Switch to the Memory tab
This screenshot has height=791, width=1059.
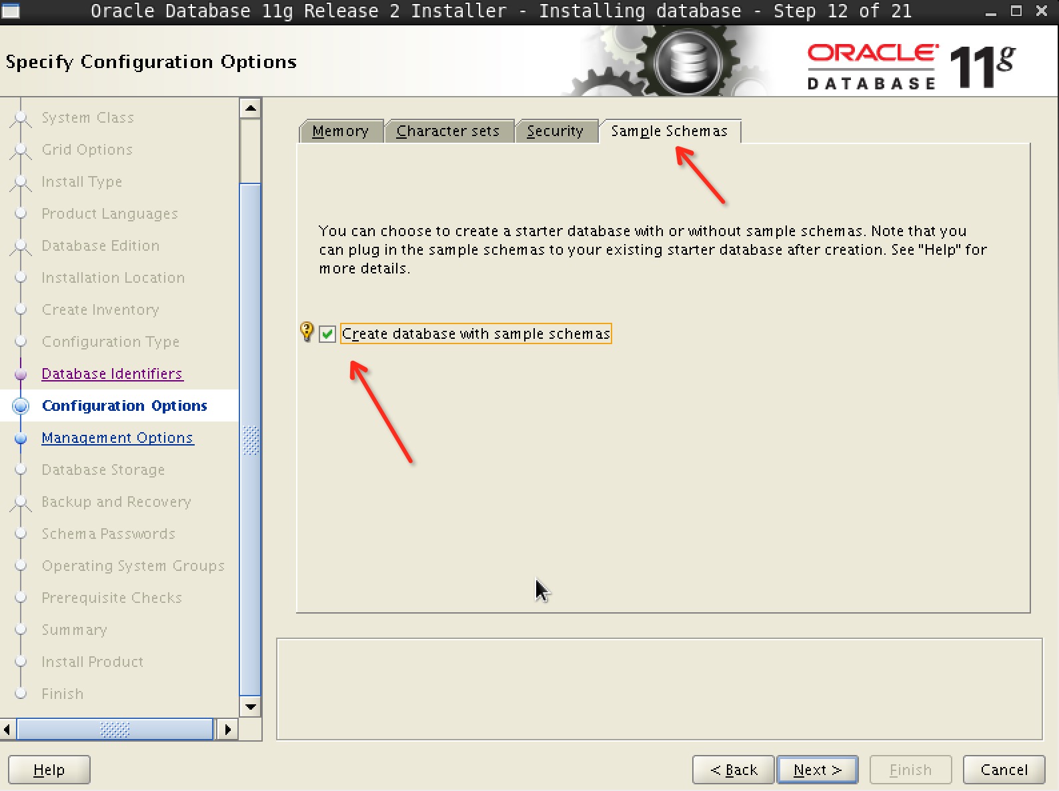tap(340, 131)
